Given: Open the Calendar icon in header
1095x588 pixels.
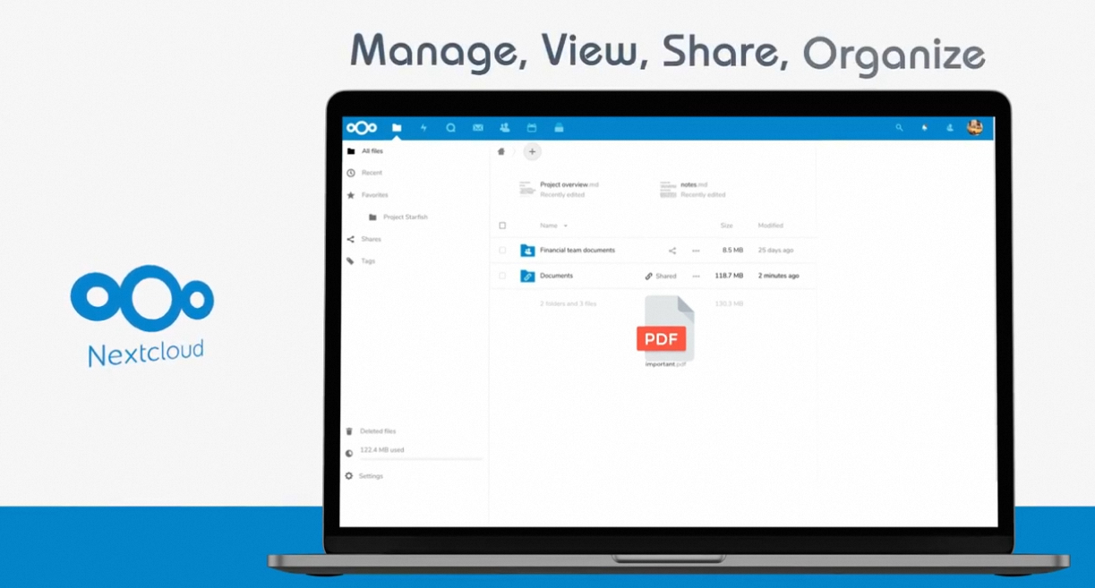Looking at the screenshot, I should tap(531, 128).
